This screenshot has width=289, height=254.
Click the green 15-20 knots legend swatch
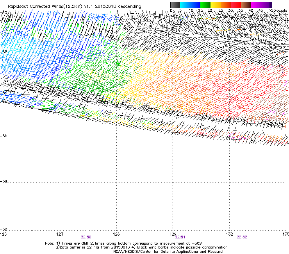point(205,5)
